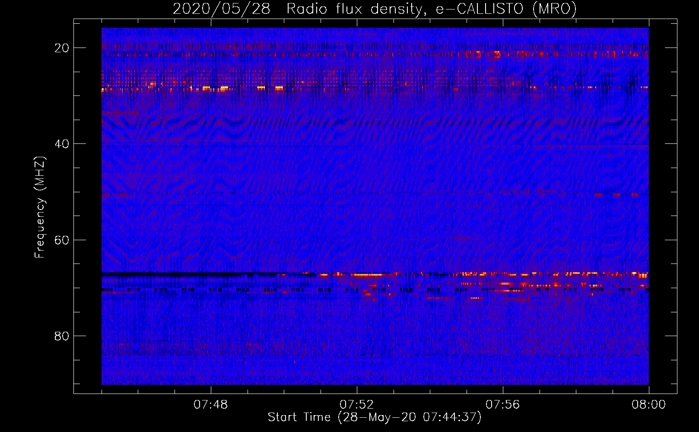Click the 07:48 time tick label
The image size is (699, 432).
click(211, 405)
